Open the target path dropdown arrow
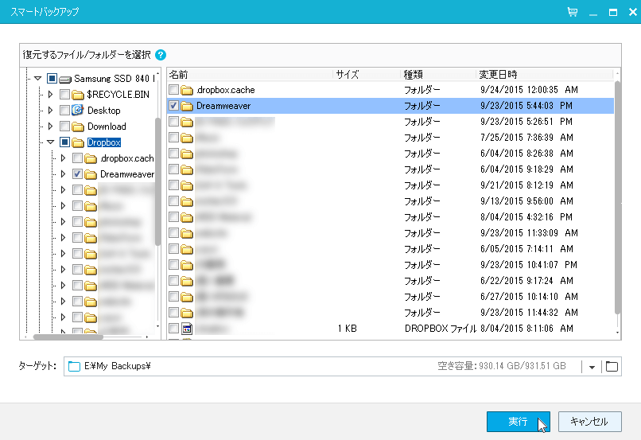The image size is (641, 440). [x=592, y=367]
